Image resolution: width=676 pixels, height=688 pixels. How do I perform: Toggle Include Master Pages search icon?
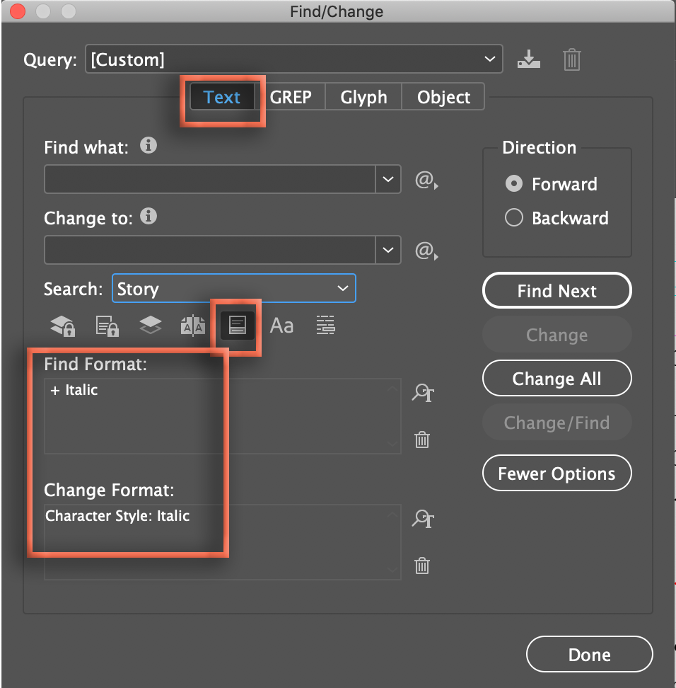point(193,325)
